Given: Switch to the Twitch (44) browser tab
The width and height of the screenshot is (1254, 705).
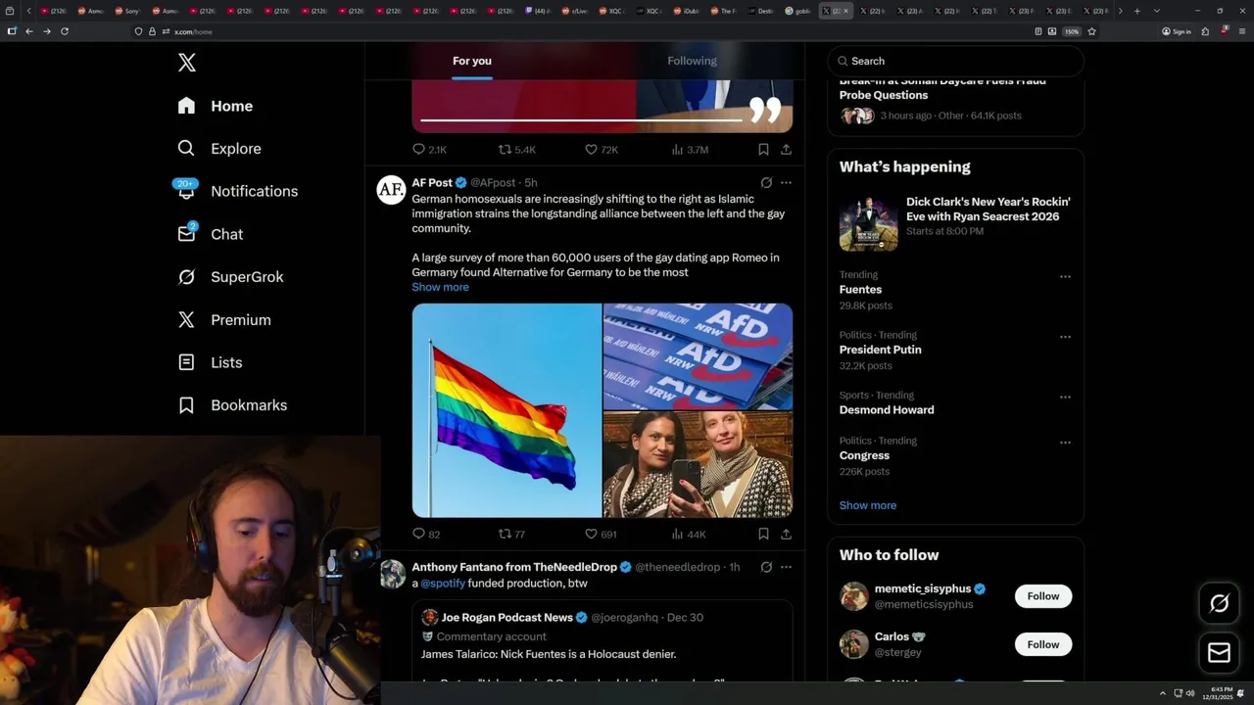Looking at the screenshot, I should point(537,11).
